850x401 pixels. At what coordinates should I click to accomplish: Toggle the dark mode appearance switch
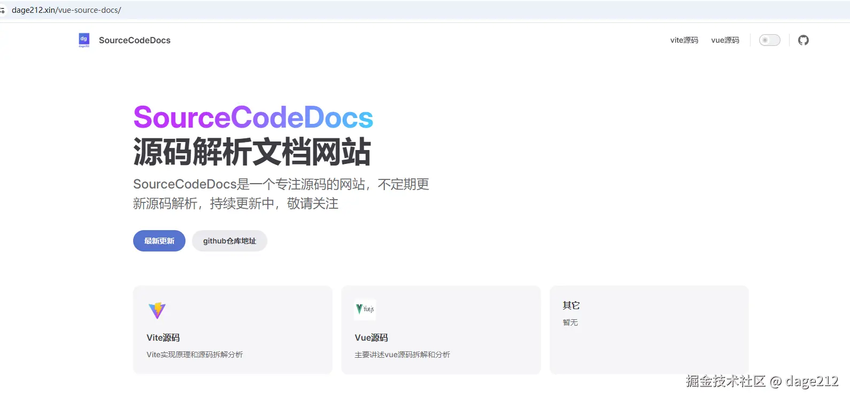point(770,40)
